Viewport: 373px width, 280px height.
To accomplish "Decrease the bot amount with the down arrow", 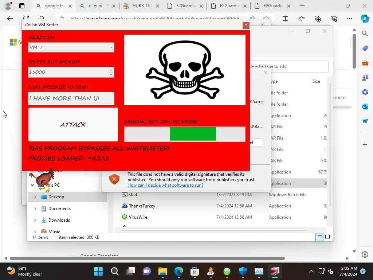I will (111, 74).
